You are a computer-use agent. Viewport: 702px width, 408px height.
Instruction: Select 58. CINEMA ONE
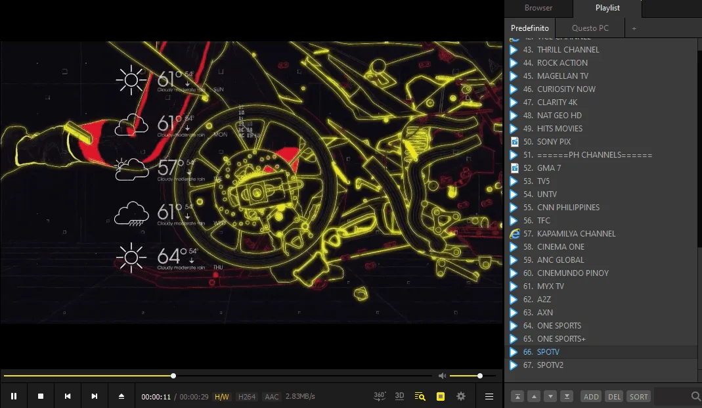pos(602,247)
